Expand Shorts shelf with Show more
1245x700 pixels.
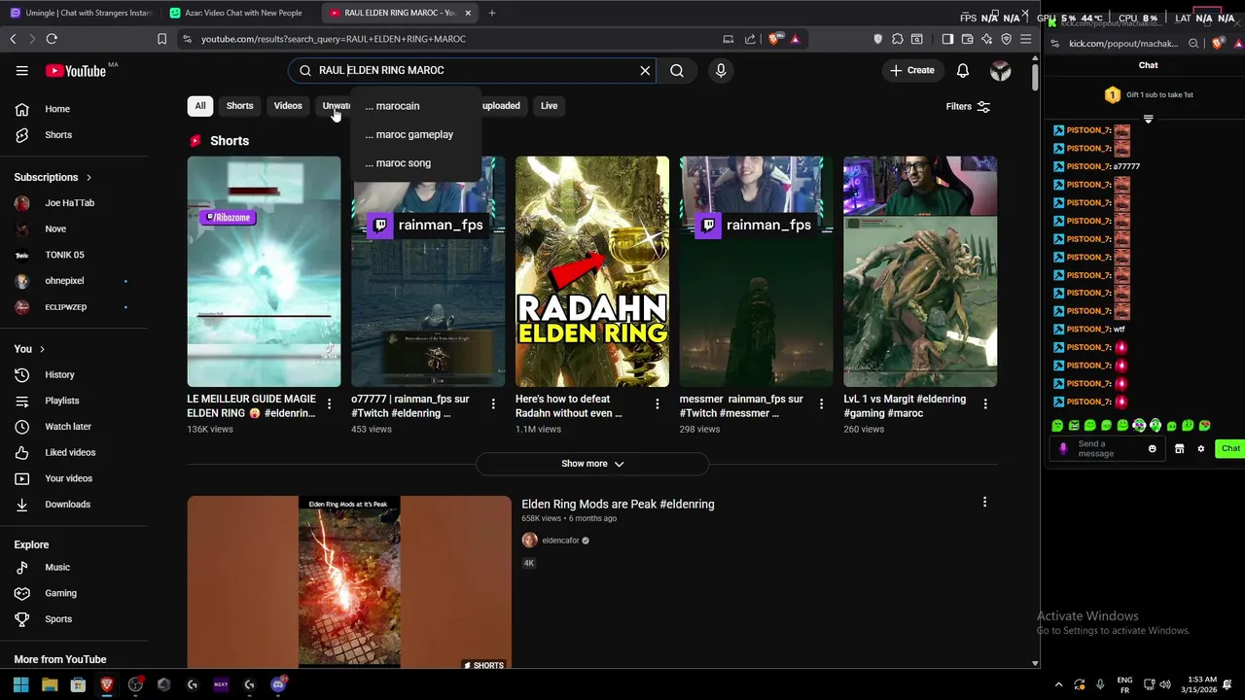click(x=592, y=464)
